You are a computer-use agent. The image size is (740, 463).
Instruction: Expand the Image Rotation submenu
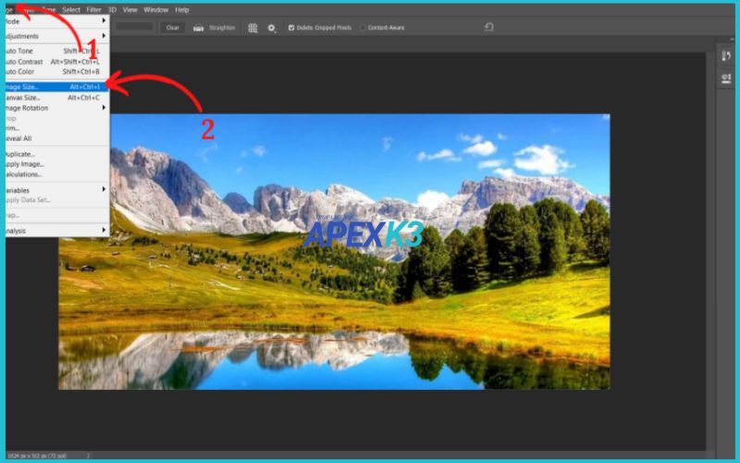click(x=55, y=107)
